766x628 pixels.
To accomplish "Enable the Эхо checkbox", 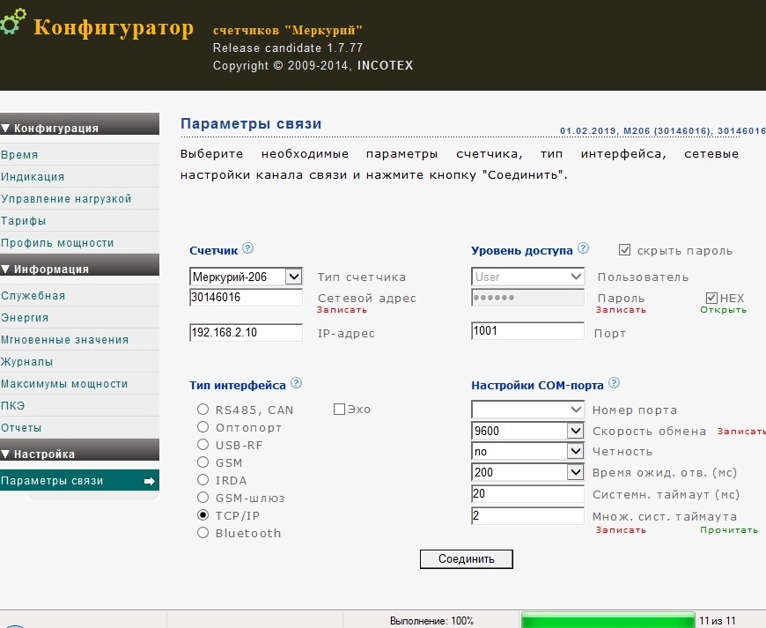I will pos(339,409).
